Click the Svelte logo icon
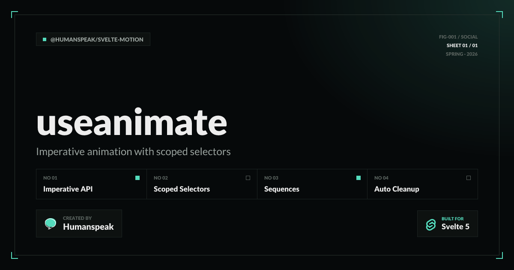The image size is (514, 270). [430, 225]
